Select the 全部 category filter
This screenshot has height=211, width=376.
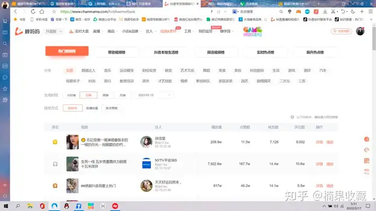pos(69,70)
